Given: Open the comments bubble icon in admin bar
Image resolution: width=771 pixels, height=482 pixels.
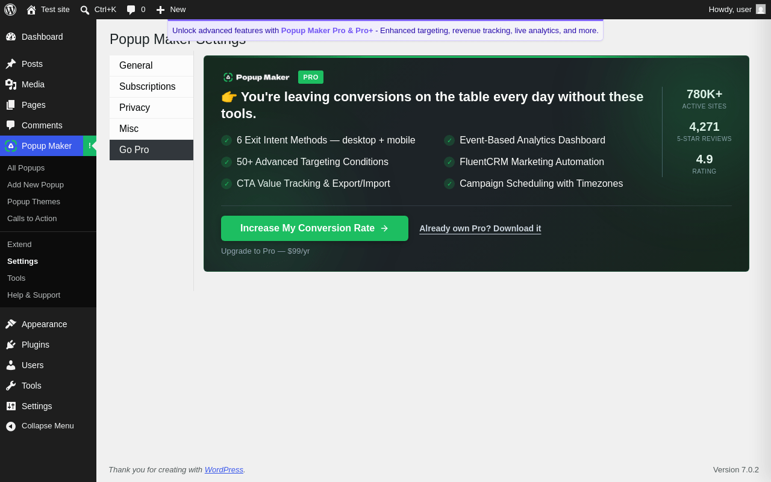Looking at the screenshot, I should click(x=131, y=10).
